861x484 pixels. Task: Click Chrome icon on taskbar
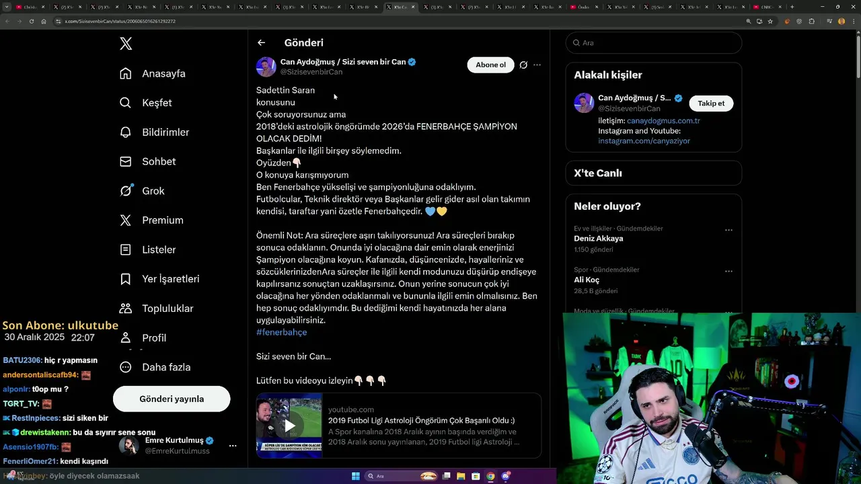click(x=490, y=476)
